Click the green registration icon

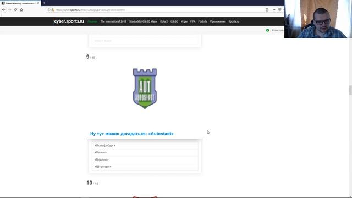[268, 30]
